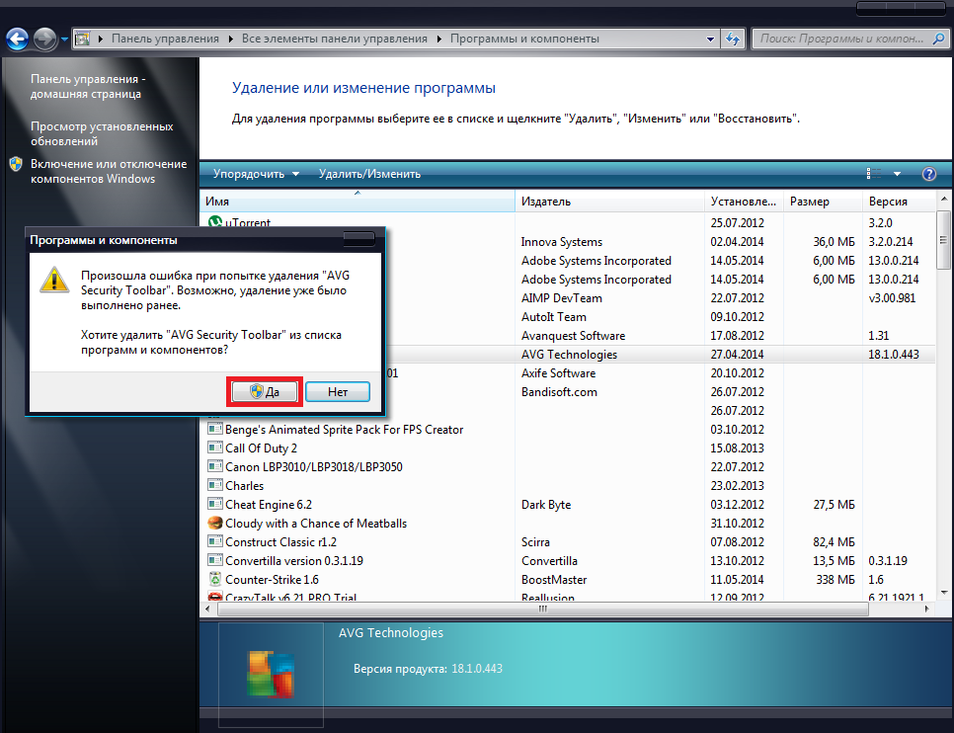Click the Convertilla program icon
The image size is (954, 733).
(x=214, y=561)
